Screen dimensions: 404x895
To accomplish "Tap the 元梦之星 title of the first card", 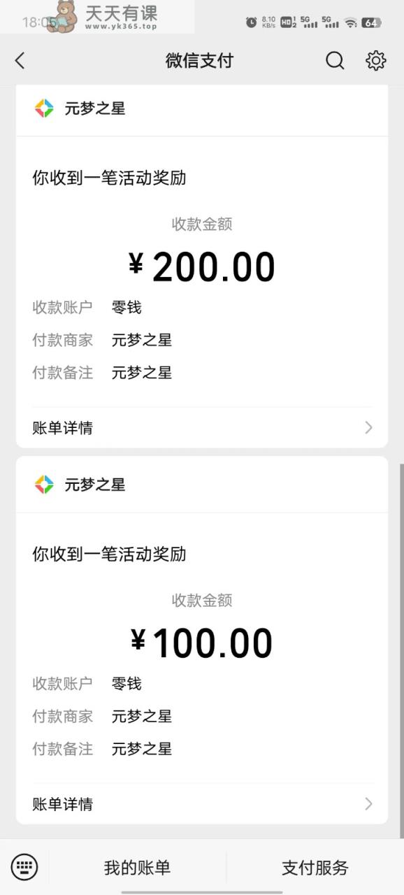I will pyautogui.click(x=95, y=108).
